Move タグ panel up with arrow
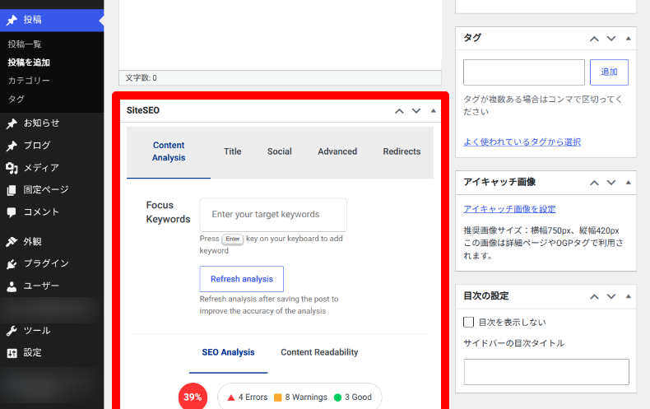Viewport: 650px width, 409px height. click(594, 39)
